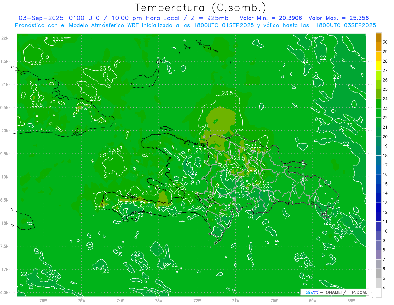
Task: Click the "20N" latitude axis label
Action: point(5,131)
